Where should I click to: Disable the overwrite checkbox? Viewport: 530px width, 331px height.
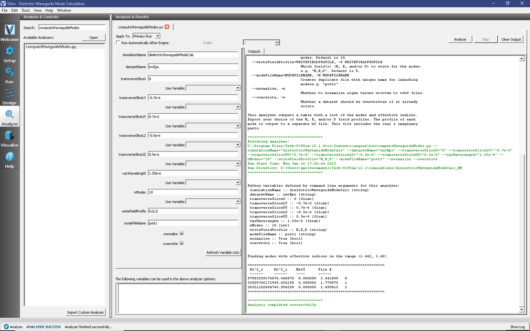click(181, 243)
